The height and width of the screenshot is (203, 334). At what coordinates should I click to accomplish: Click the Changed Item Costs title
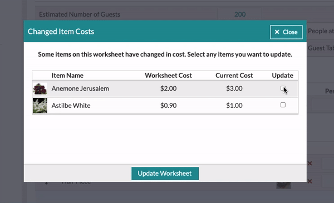(61, 32)
